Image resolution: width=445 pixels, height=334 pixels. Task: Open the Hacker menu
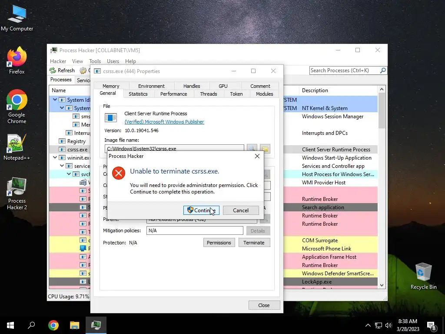tap(58, 61)
